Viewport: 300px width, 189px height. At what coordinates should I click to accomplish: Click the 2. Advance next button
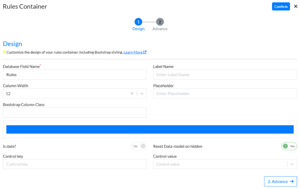(280, 181)
